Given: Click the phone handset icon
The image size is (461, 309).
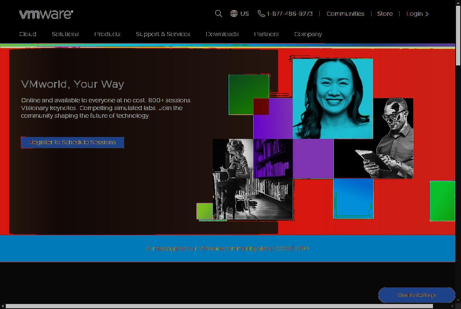Looking at the screenshot, I should pyautogui.click(x=261, y=13).
